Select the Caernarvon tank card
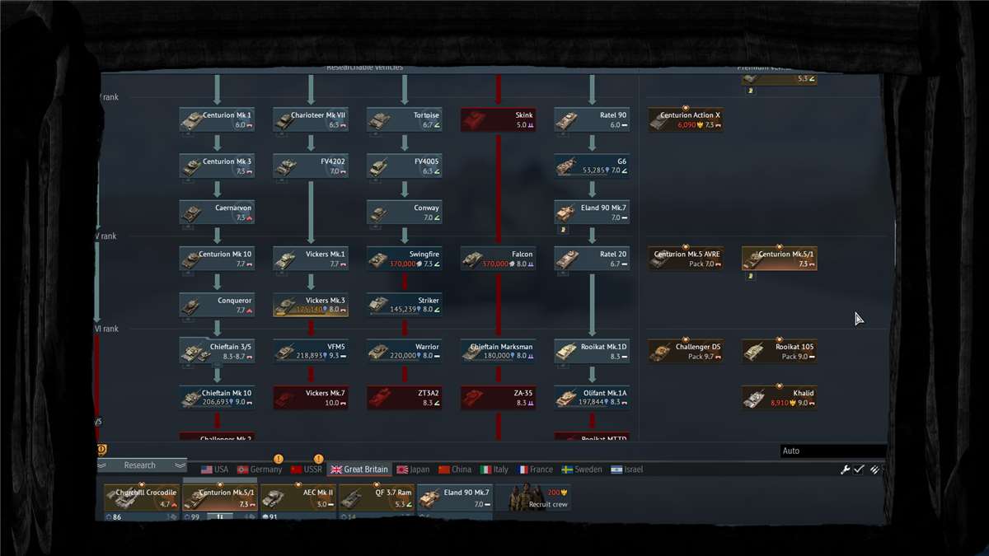Viewport: 989px width, 556px height. point(217,213)
